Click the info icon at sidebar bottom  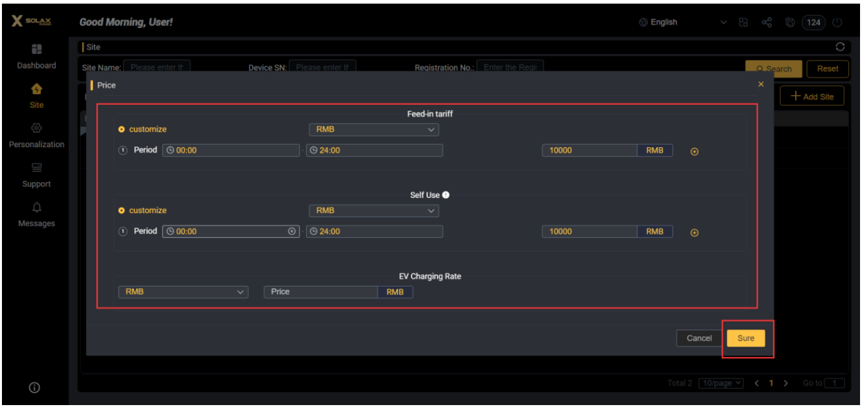point(35,388)
